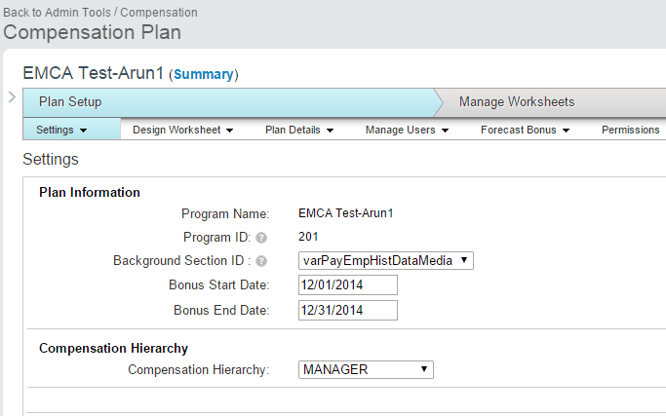Expand the Plan Details menu
The image size is (666, 416).
coord(299,130)
